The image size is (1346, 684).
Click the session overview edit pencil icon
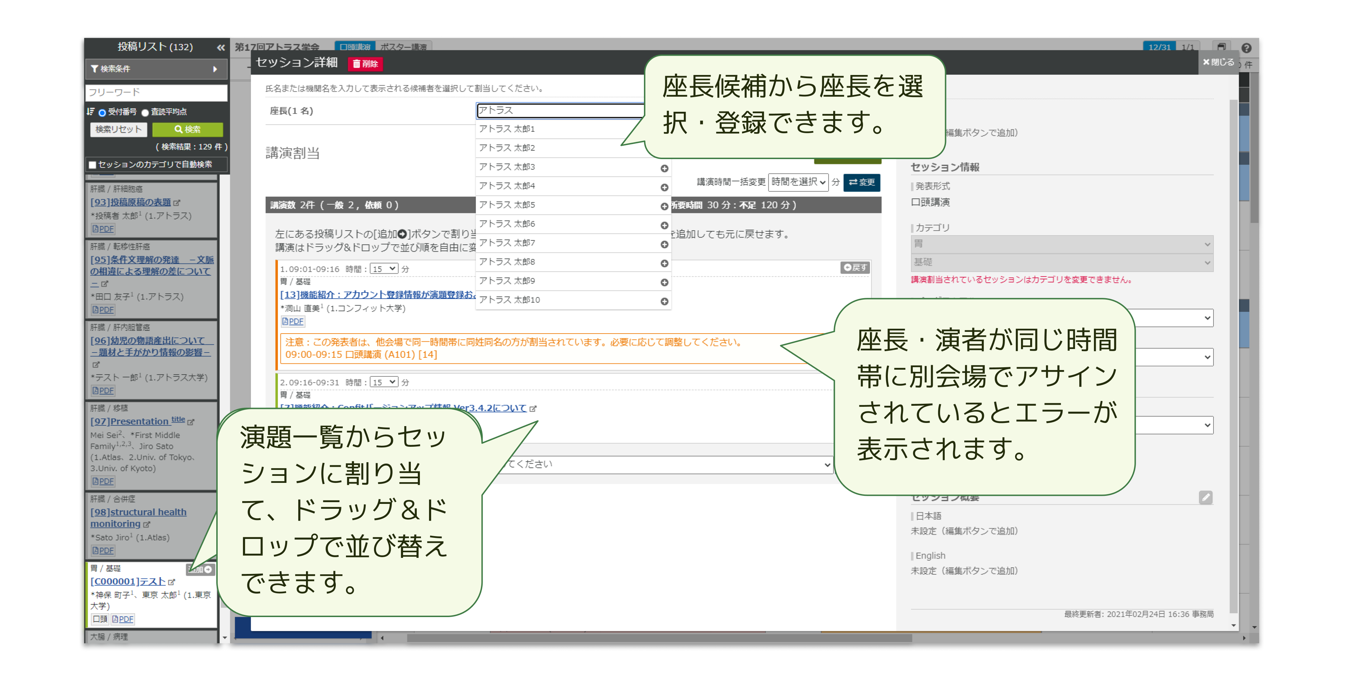tap(1205, 498)
